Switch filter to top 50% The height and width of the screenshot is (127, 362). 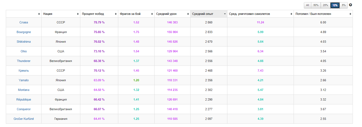tap(316, 5)
